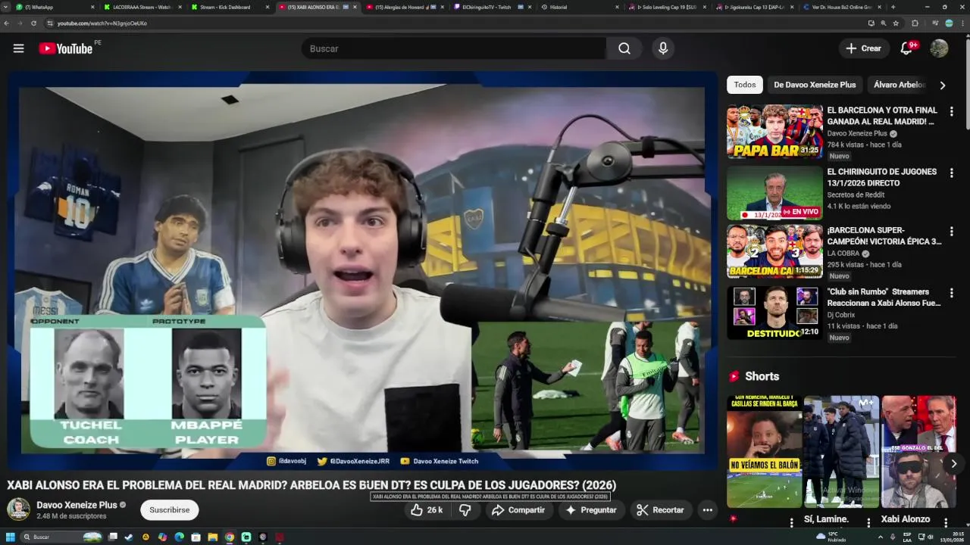Start voice search with microphone icon
The width and height of the screenshot is (970, 545).
point(663,48)
